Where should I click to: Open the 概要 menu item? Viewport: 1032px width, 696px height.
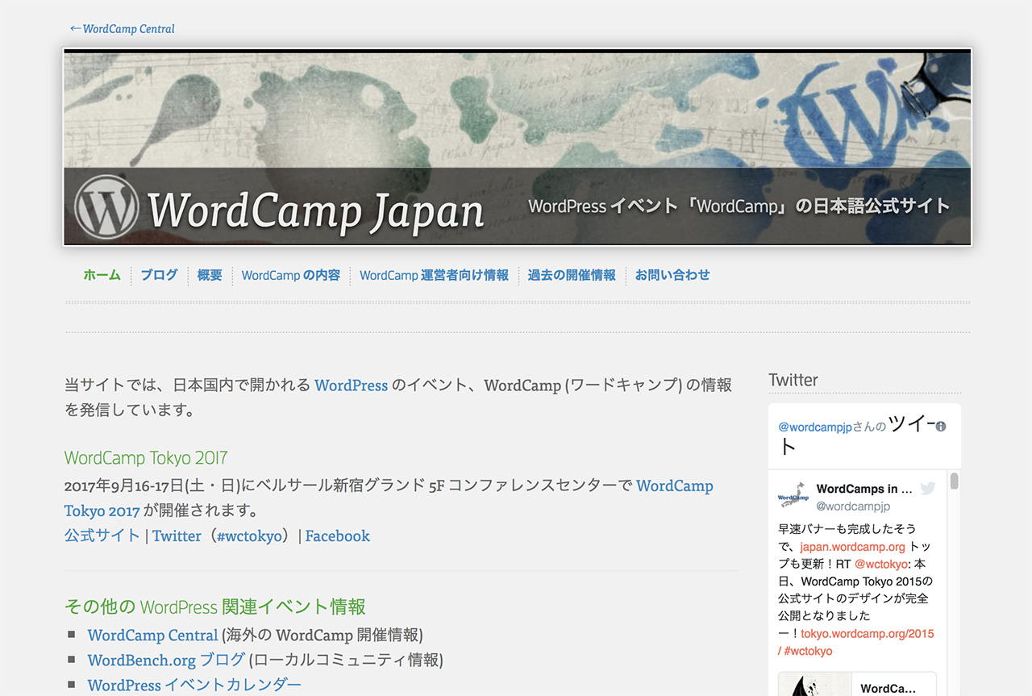[210, 275]
